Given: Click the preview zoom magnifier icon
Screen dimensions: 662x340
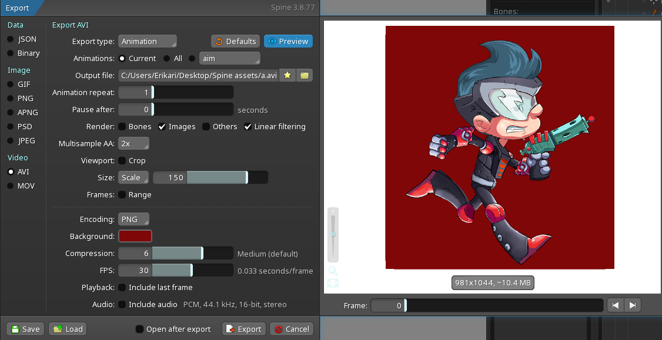Looking at the screenshot, I should point(333,271).
